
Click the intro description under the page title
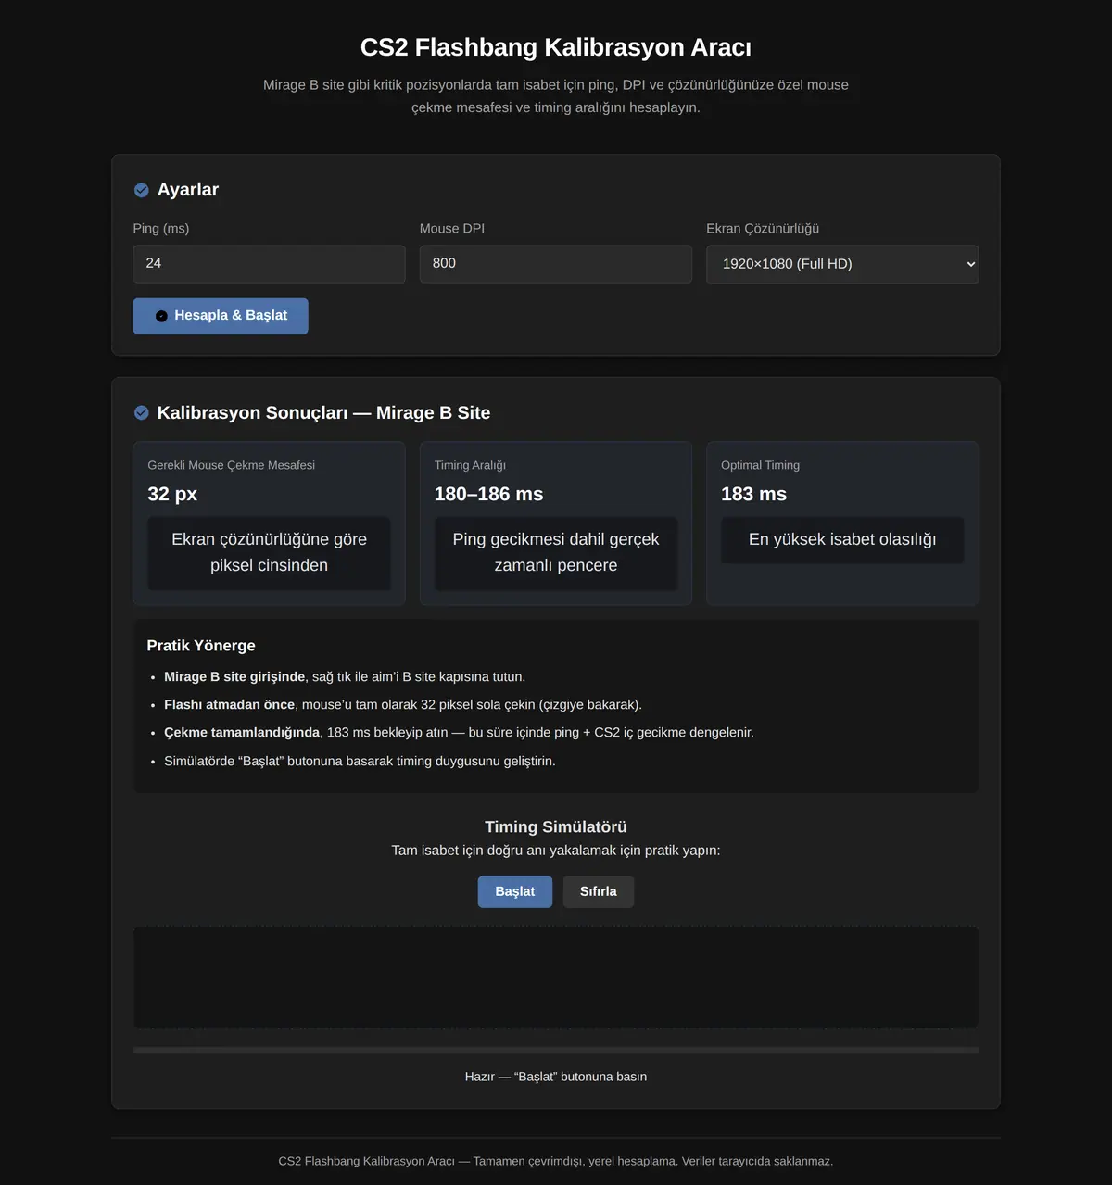click(x=556, y=96)
